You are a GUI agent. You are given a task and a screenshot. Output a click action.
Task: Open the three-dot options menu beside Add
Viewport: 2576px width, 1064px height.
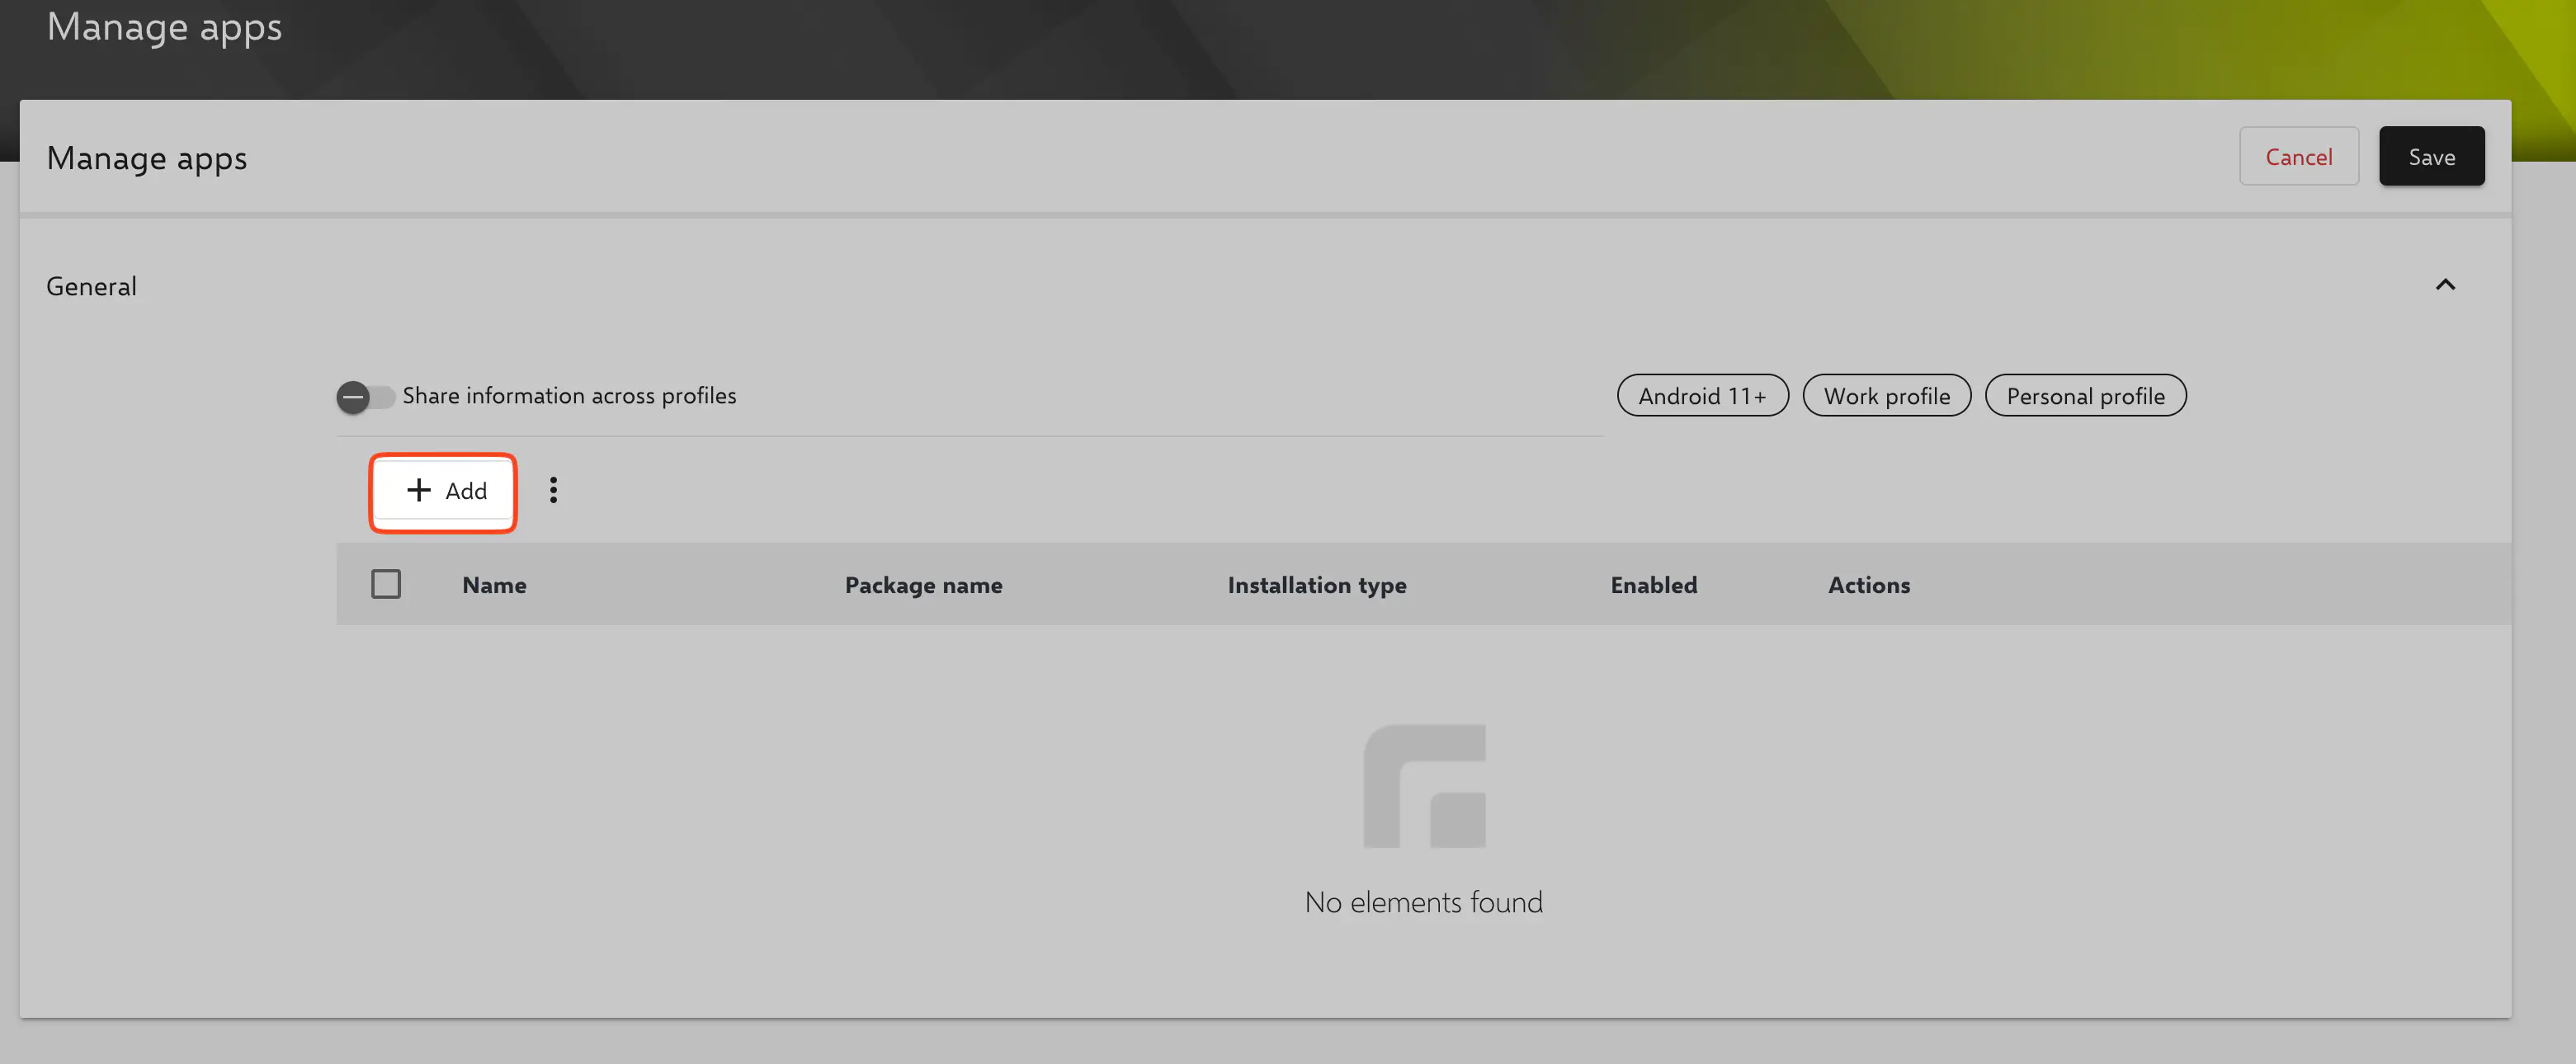553,489
